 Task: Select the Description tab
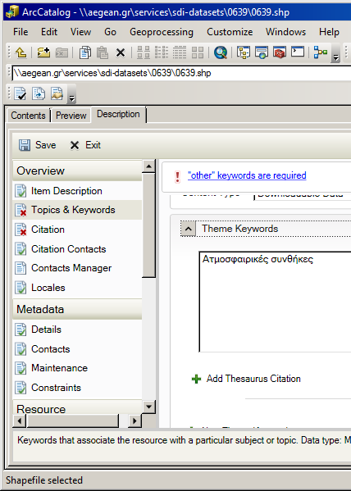[118, 114]
